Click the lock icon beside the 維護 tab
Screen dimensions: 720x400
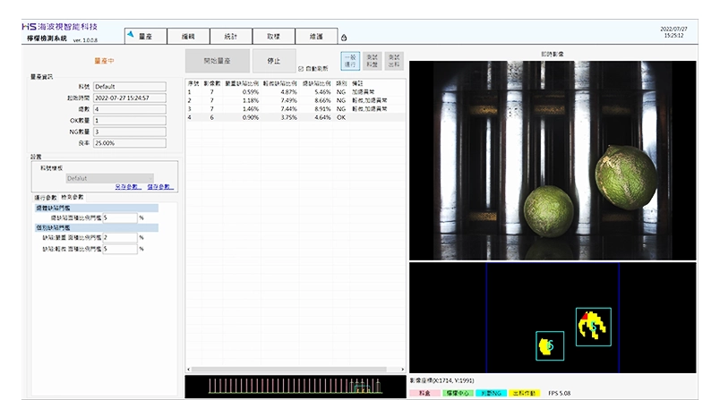pos(344,38)
